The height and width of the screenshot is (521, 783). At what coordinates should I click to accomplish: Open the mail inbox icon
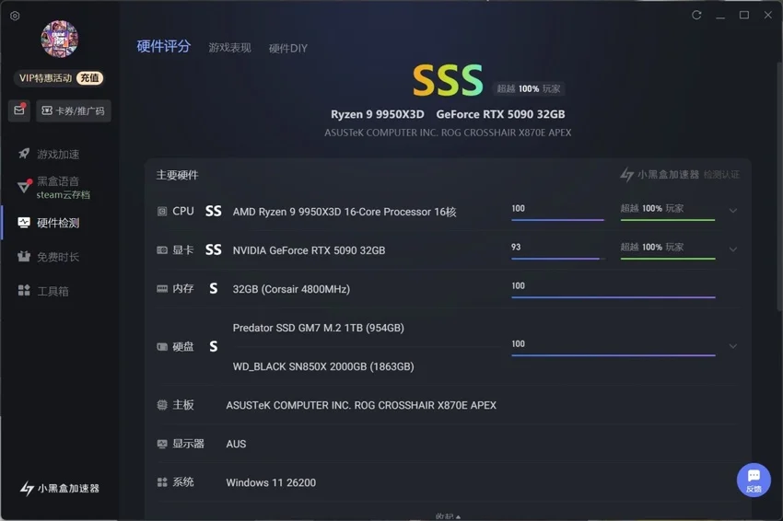coord(19,110)
